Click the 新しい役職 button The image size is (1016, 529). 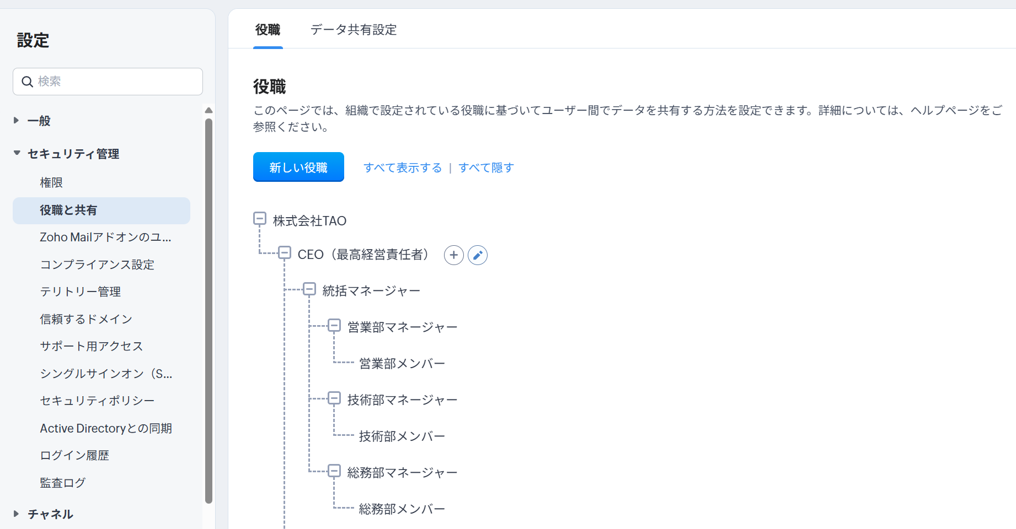click(x=298, y=167)
